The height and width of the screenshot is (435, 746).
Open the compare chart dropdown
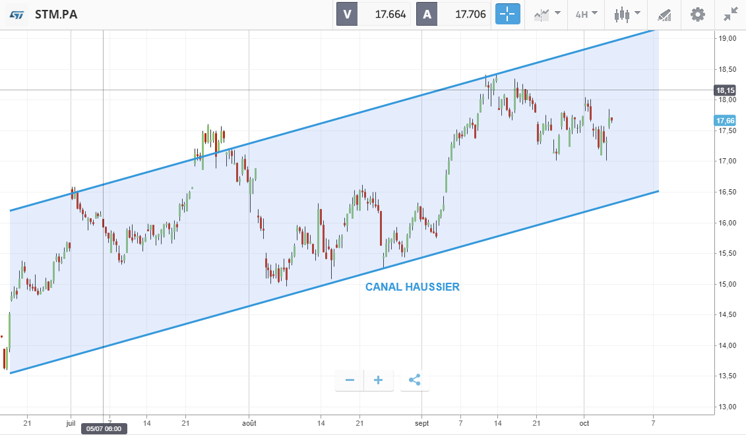(547, 14)
